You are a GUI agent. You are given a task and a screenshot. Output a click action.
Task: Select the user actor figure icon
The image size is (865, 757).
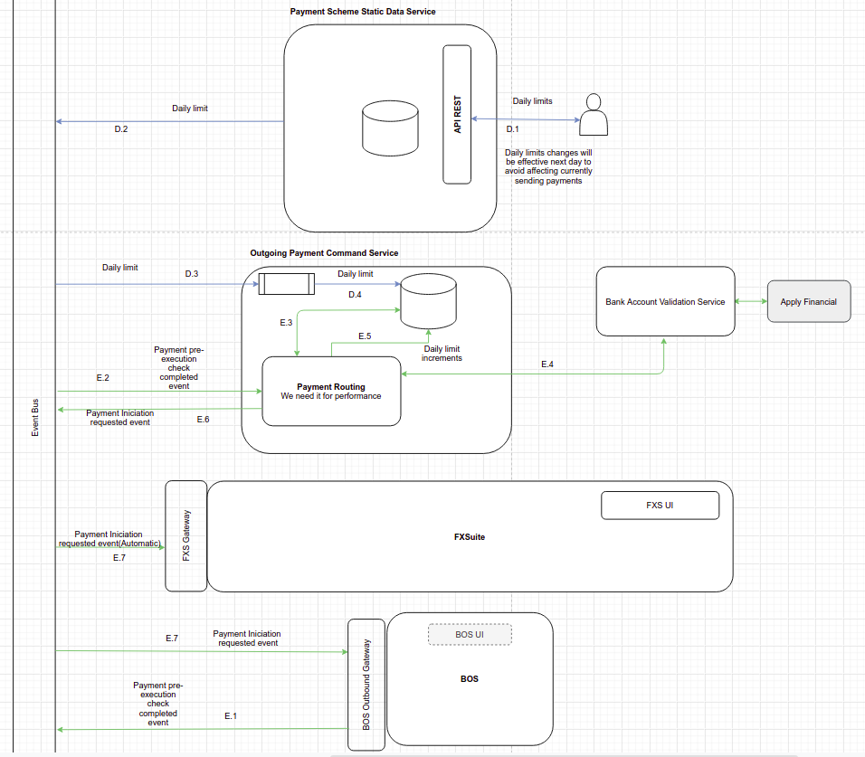594,115
